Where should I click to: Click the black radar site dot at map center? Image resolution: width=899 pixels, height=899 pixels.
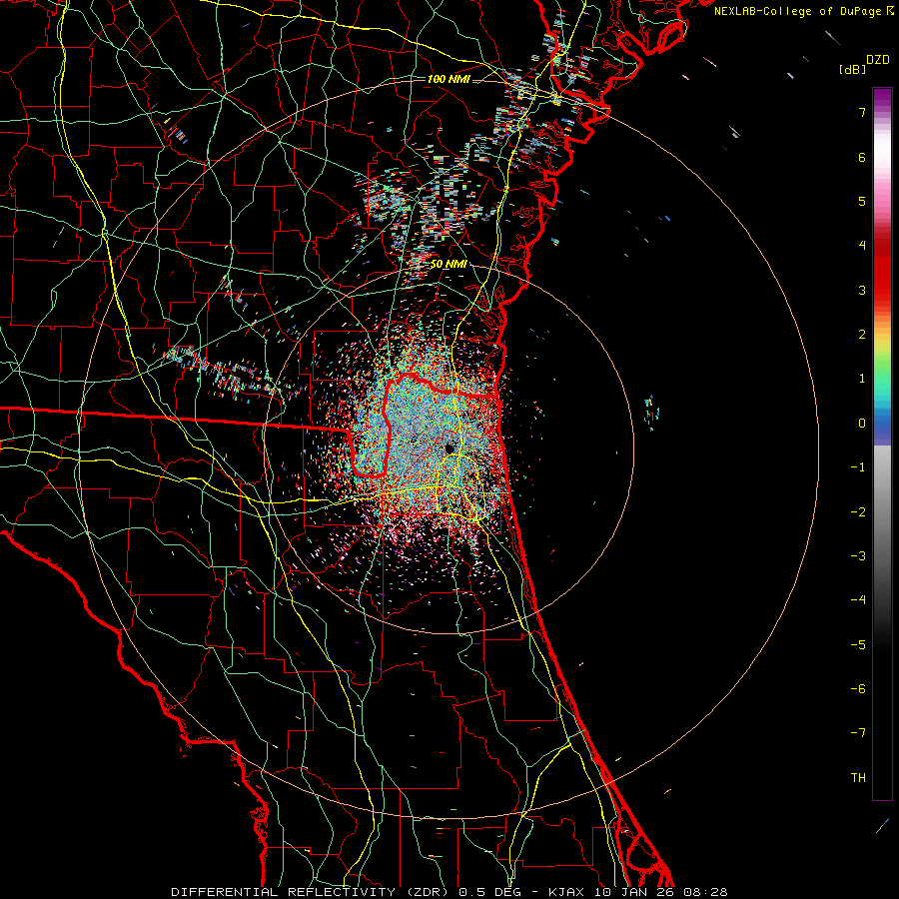[450, 448]
